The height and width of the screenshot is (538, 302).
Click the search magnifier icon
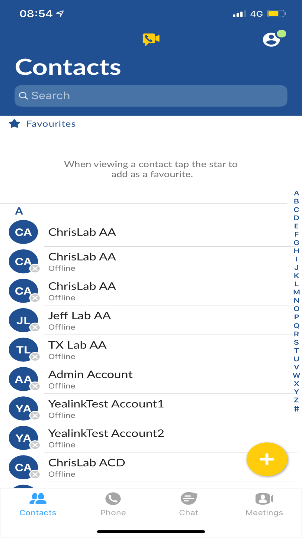point(23,96)
